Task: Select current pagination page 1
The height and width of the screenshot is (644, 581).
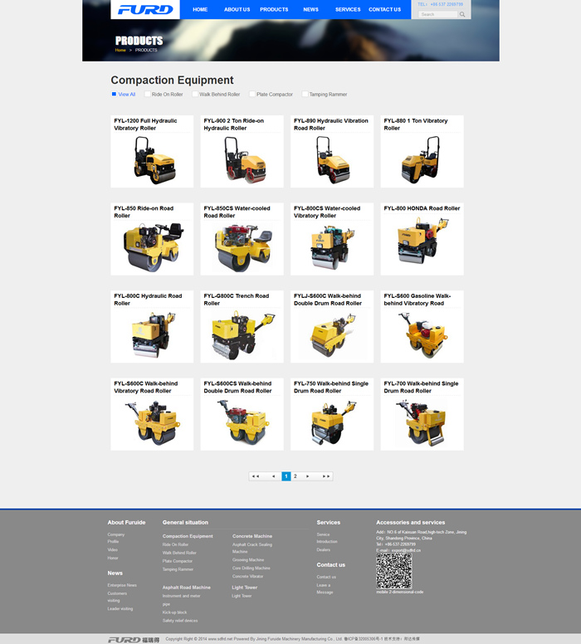Action: (286, 476)
